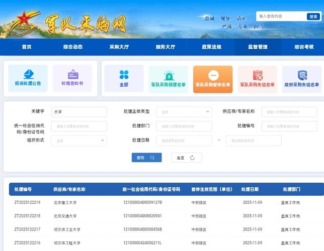Open 政府采购失信名单 shield card
This screenshot has width=324, height=251.
coord(302,79)
